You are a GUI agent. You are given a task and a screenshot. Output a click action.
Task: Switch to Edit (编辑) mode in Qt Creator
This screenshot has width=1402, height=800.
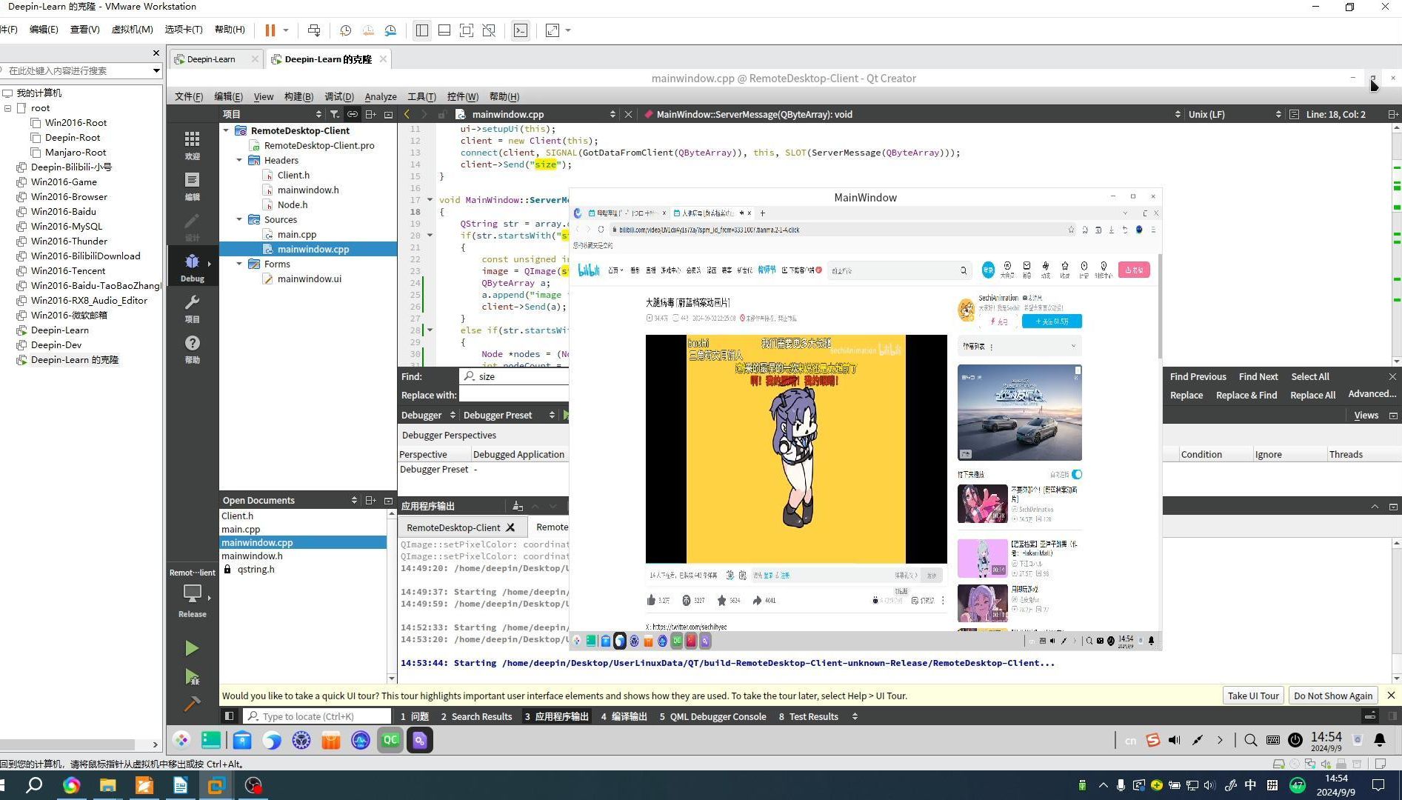(192, 185)
